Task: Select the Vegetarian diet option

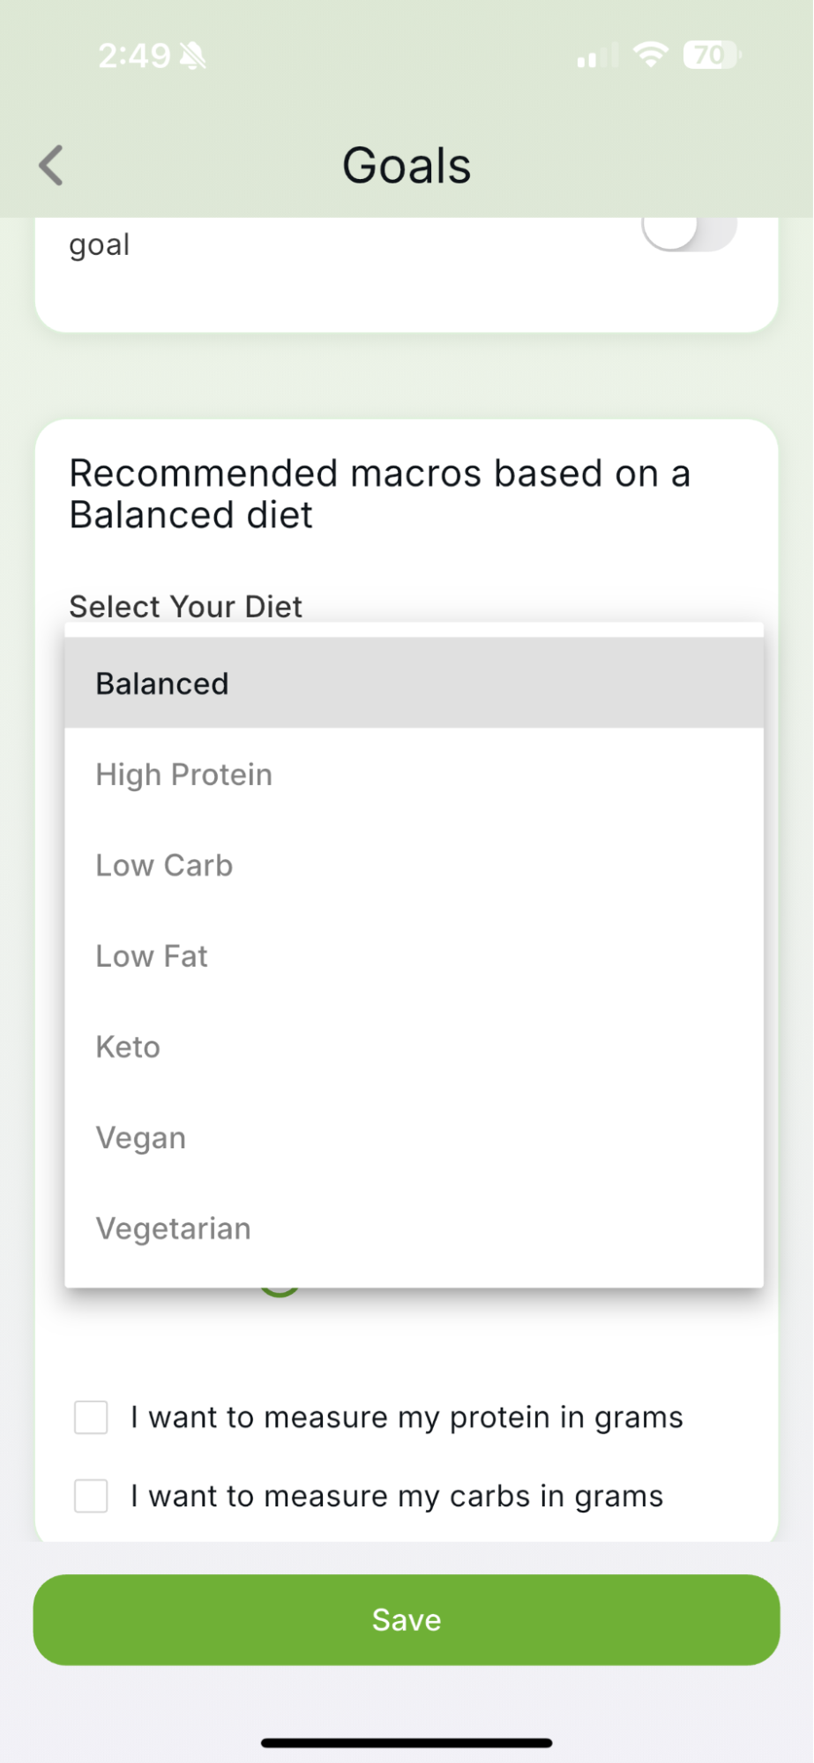Action: [414, 1229]
